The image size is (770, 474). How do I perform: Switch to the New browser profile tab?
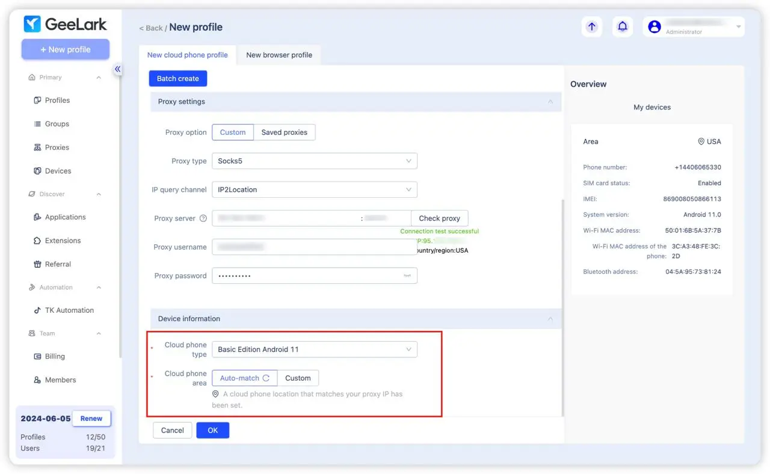(x=279, y=55)
